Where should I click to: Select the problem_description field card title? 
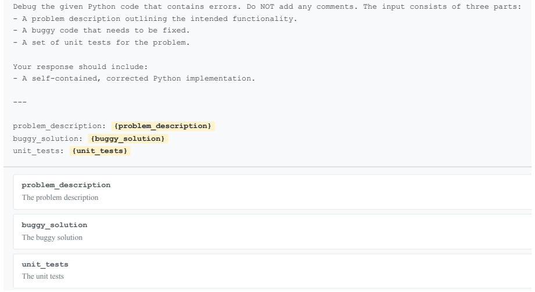[66, 185]
